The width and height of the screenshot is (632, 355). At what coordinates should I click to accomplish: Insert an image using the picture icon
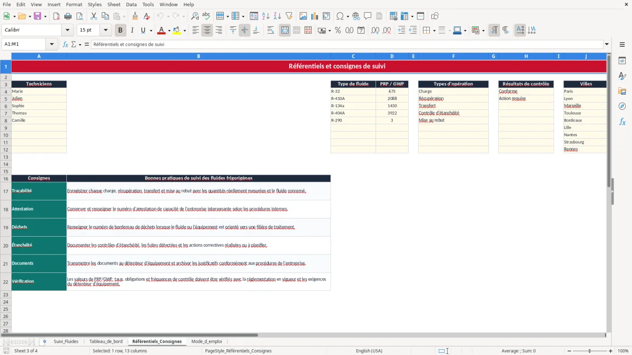point(303,16)
